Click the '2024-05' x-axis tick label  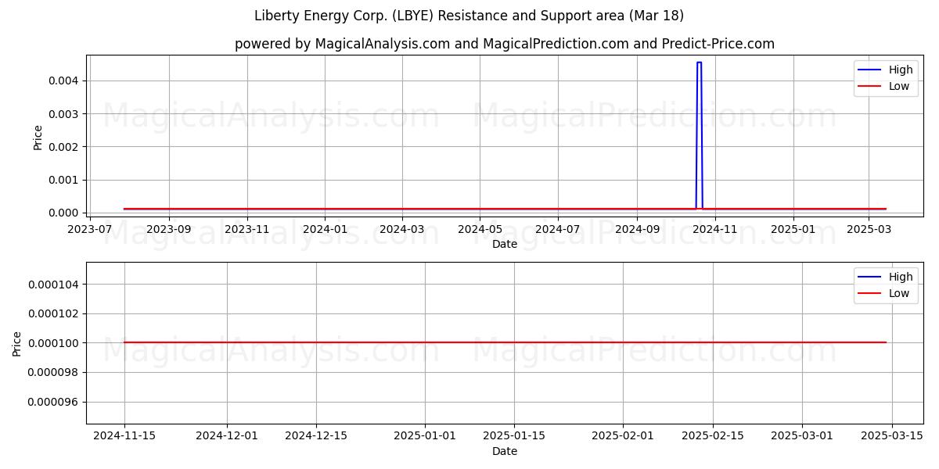click(480, 230)
